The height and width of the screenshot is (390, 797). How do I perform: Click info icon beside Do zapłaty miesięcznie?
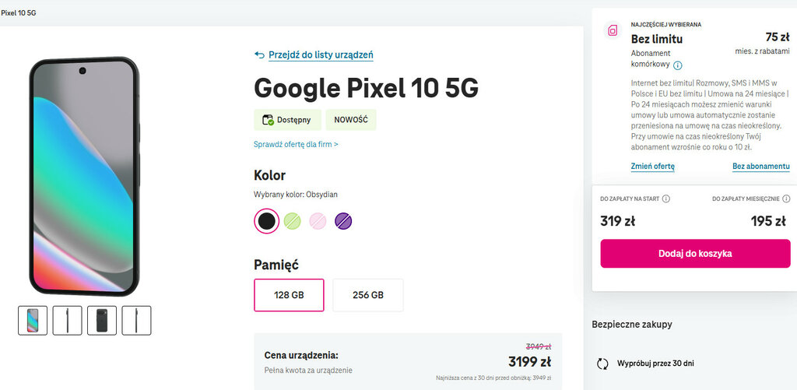786,199
